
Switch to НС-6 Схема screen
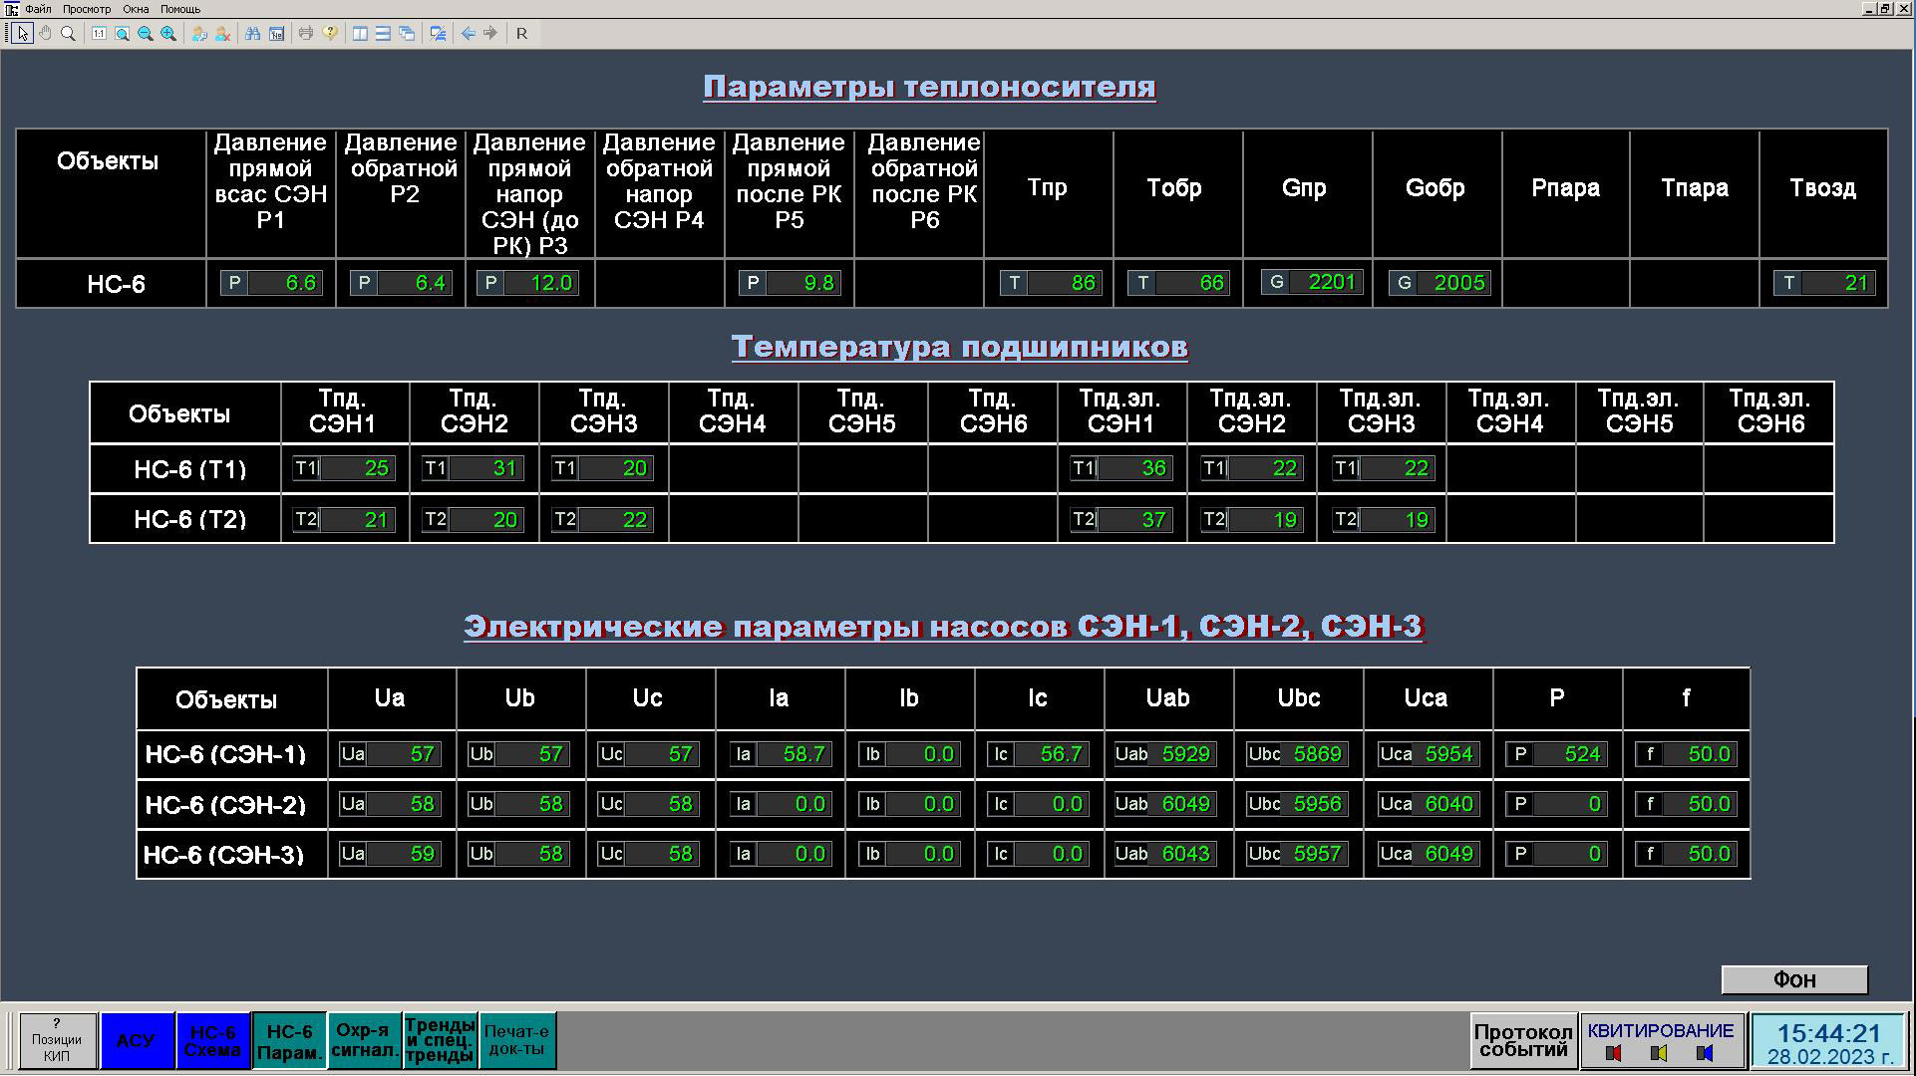pyautogui.click(x=212, y=1041)
